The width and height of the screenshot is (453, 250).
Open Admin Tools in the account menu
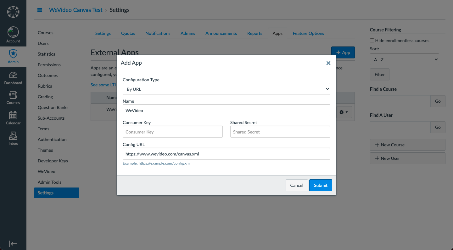coord(50,182)
